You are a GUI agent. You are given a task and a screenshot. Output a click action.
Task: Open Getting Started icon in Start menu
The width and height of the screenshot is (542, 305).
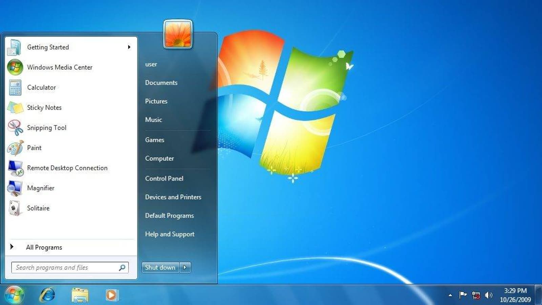pos(14,47)
